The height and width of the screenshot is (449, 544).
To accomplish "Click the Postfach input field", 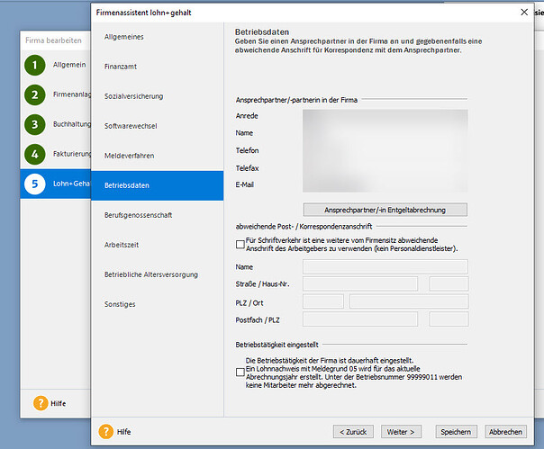I will 360,319.
